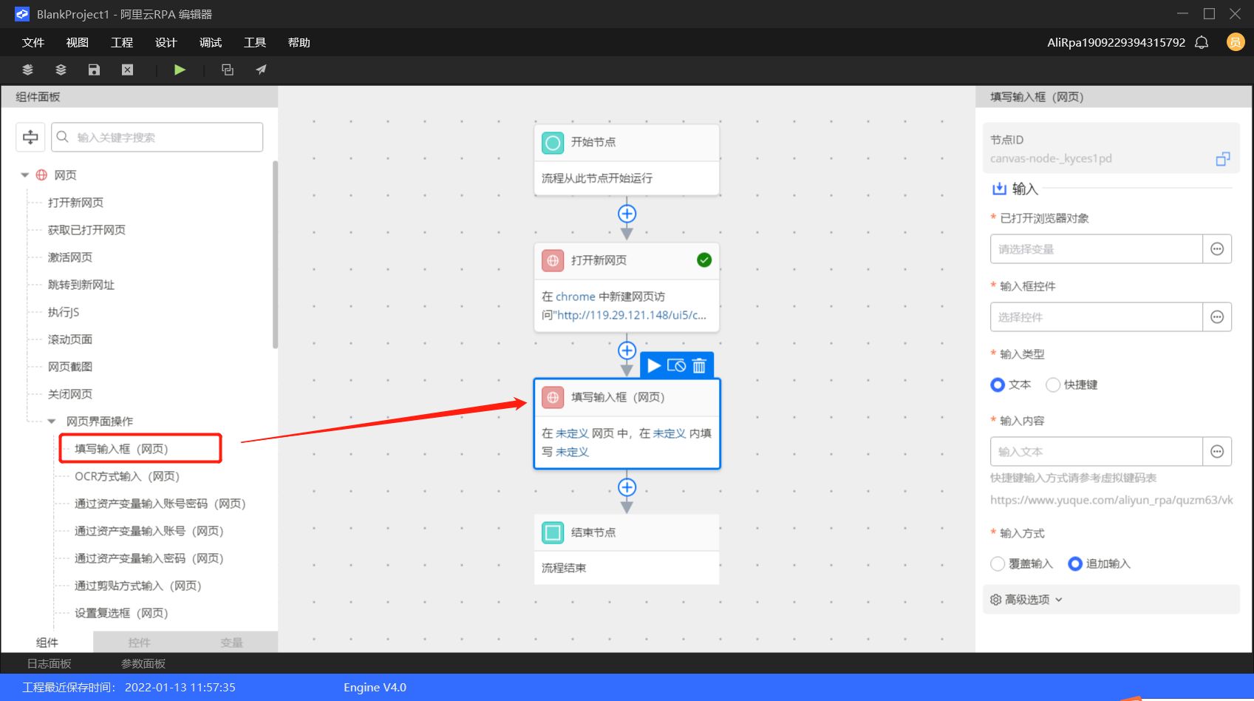Click the second layers icon in toolbar
This screenshot has width=1254, height=701.
(x=61, y=70)
